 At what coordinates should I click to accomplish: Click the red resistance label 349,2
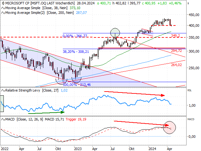176,36
